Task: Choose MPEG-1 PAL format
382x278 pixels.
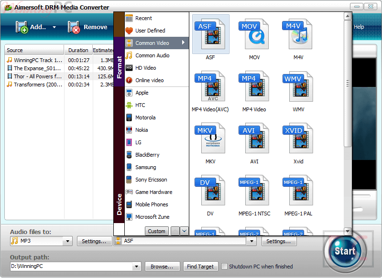Action: coord(298,191)
